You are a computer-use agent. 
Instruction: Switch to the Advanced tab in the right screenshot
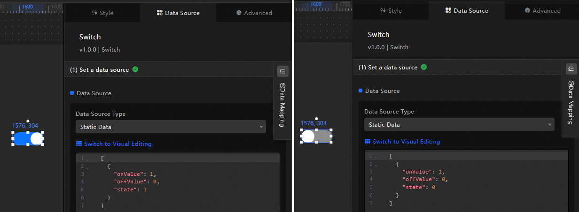[543, 10]
